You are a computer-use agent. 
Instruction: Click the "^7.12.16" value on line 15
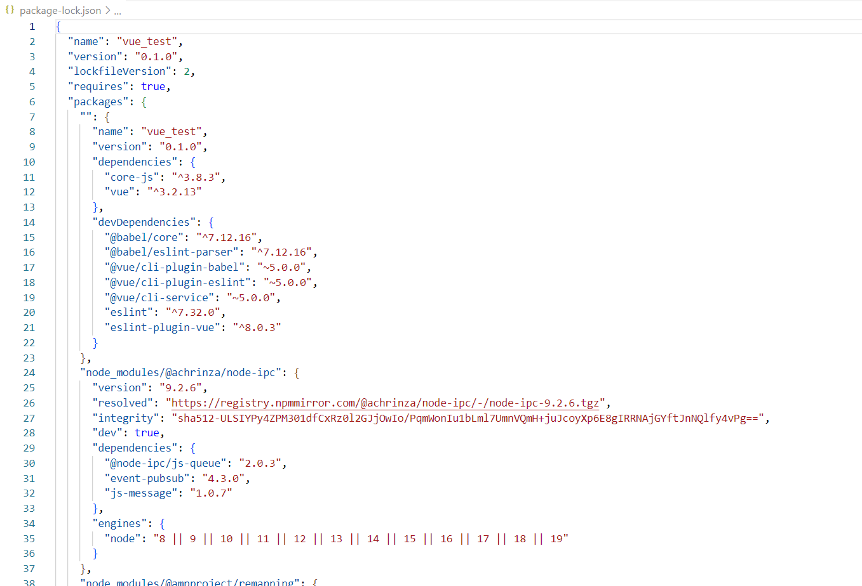[227, 238]
